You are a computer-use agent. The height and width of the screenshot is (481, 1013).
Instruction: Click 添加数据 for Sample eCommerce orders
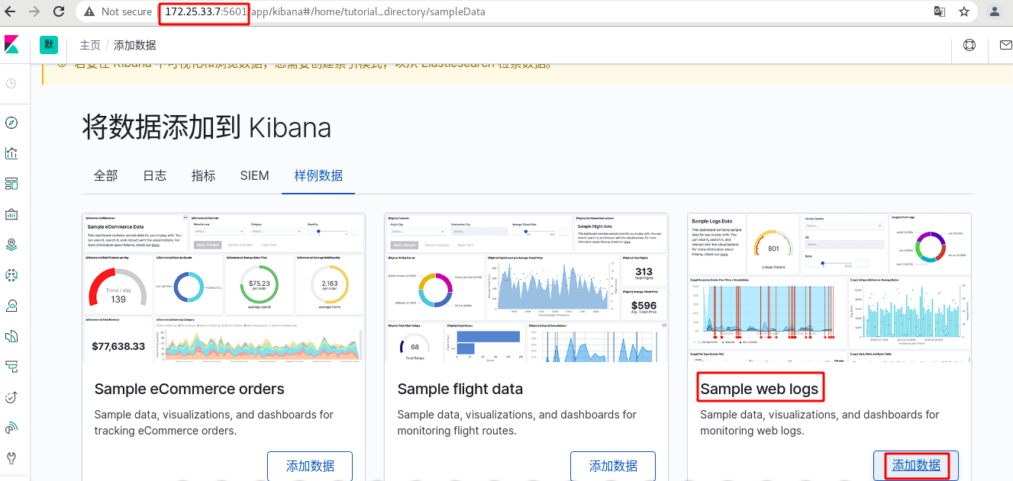[310, 466]
